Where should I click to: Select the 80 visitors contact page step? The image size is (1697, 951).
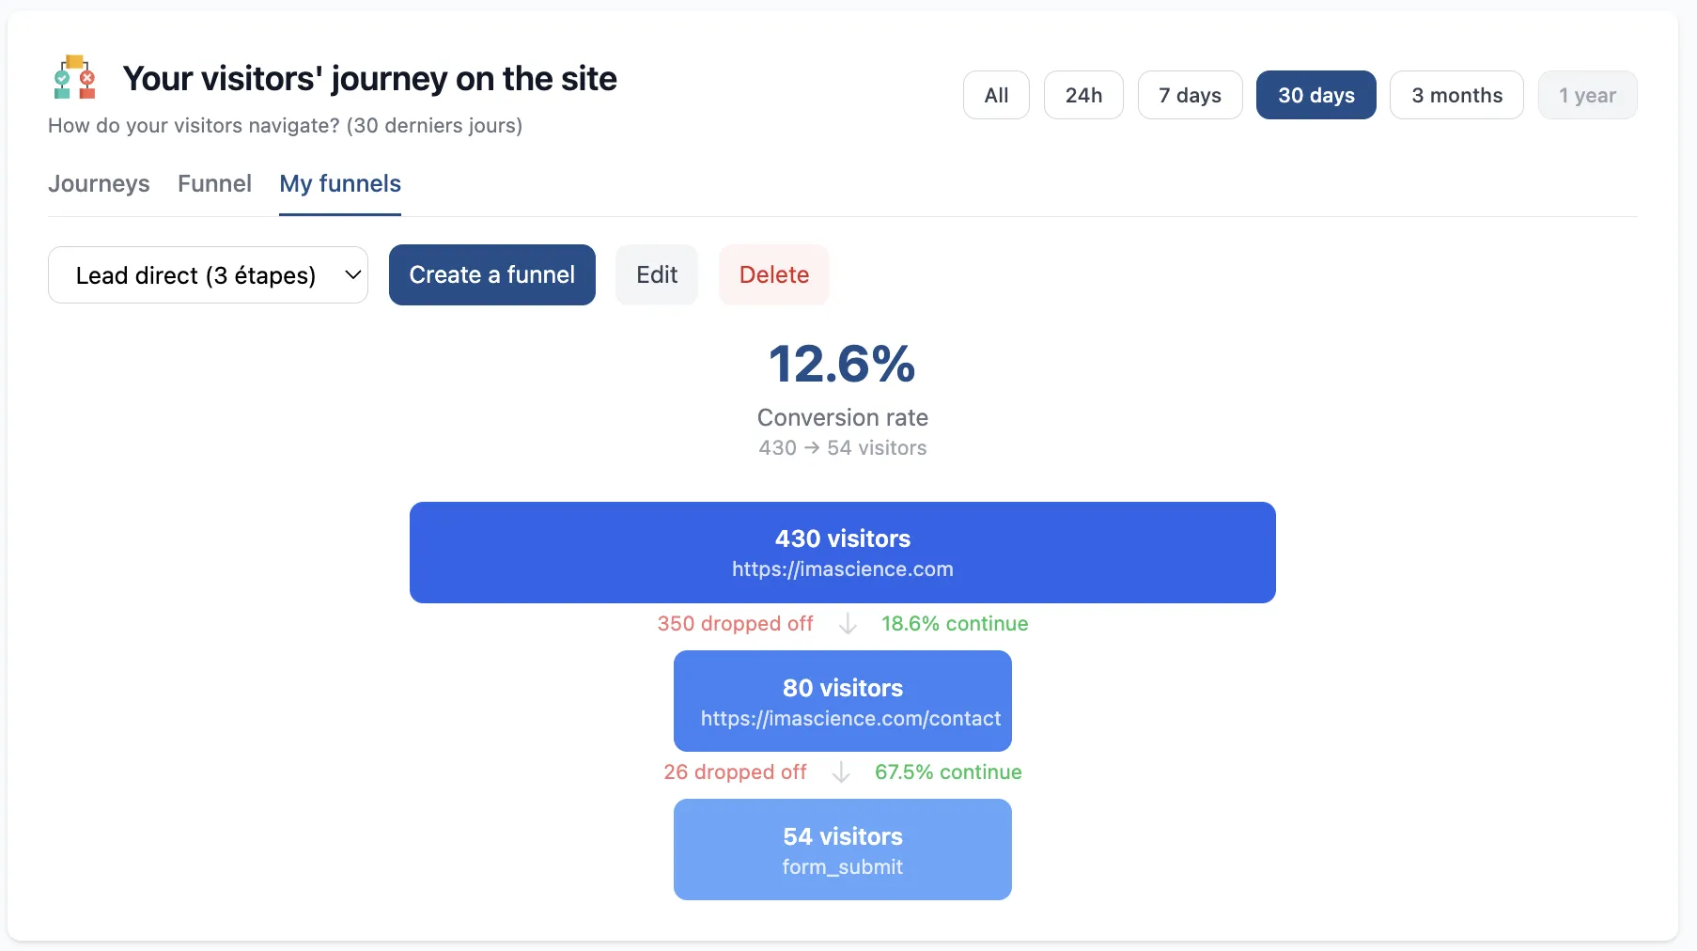842,701
